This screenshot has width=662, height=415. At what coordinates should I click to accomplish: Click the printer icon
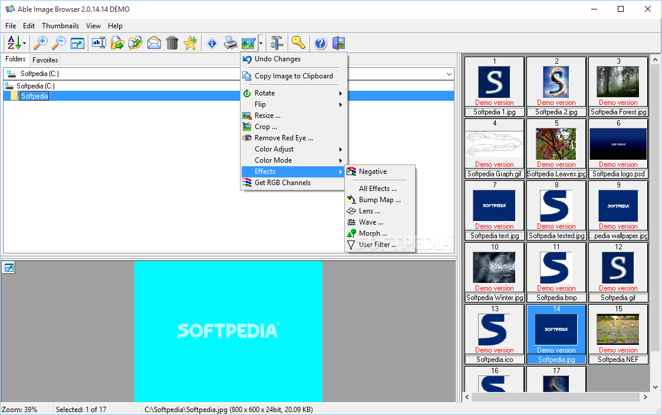[x=230, y=42]
